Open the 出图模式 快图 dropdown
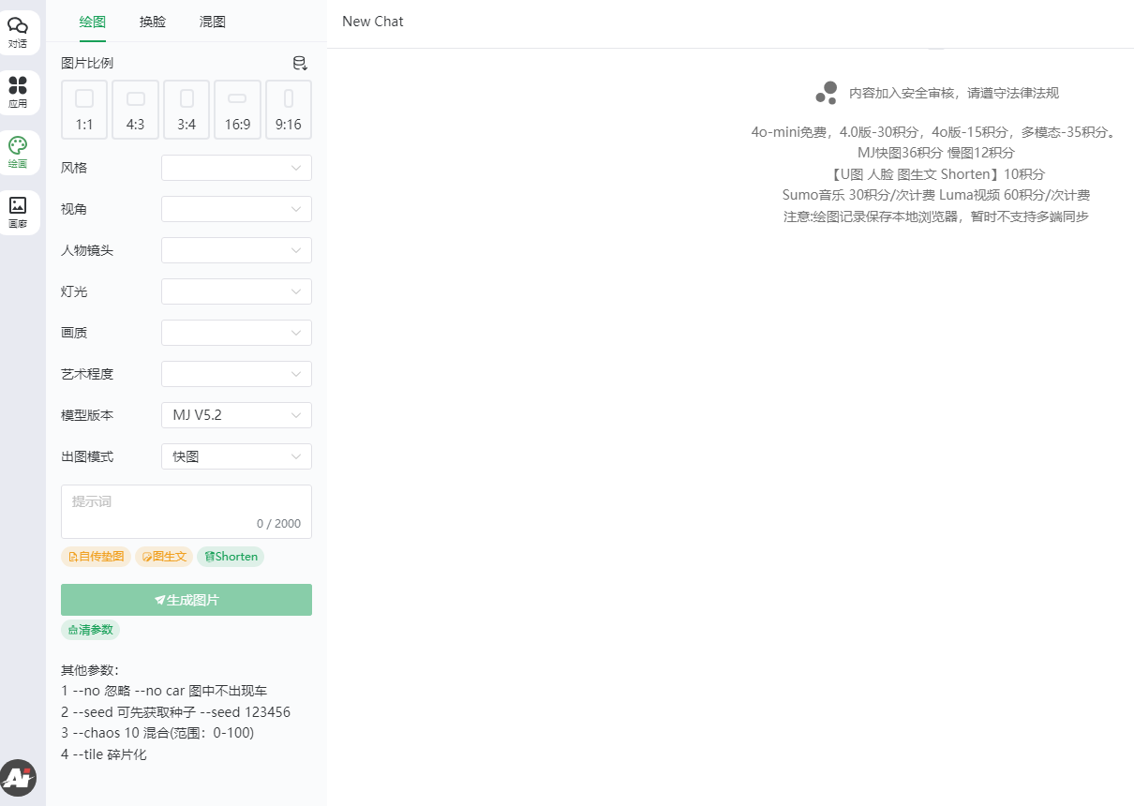The width and height of the screenshot is (1134, 806). [x=236, y=456]
